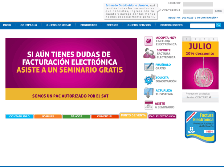Open the PRODUCTOS menu
Screen dimensions: 224x167
click(x=89, y=25)
